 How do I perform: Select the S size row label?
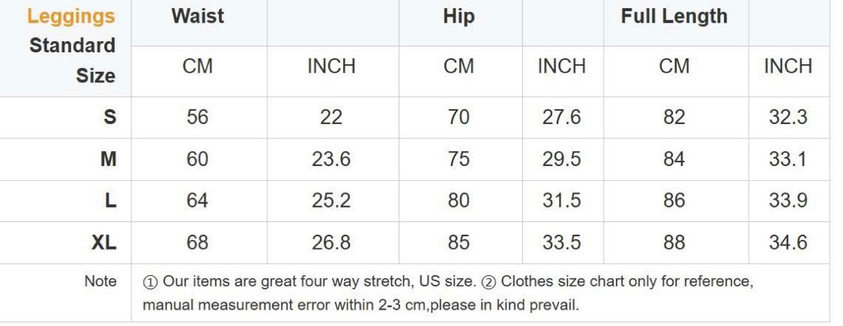click(109, 117)
